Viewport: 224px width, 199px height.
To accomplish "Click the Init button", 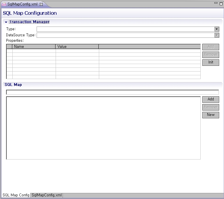I will pyautogui.click(x=210, y=62).
